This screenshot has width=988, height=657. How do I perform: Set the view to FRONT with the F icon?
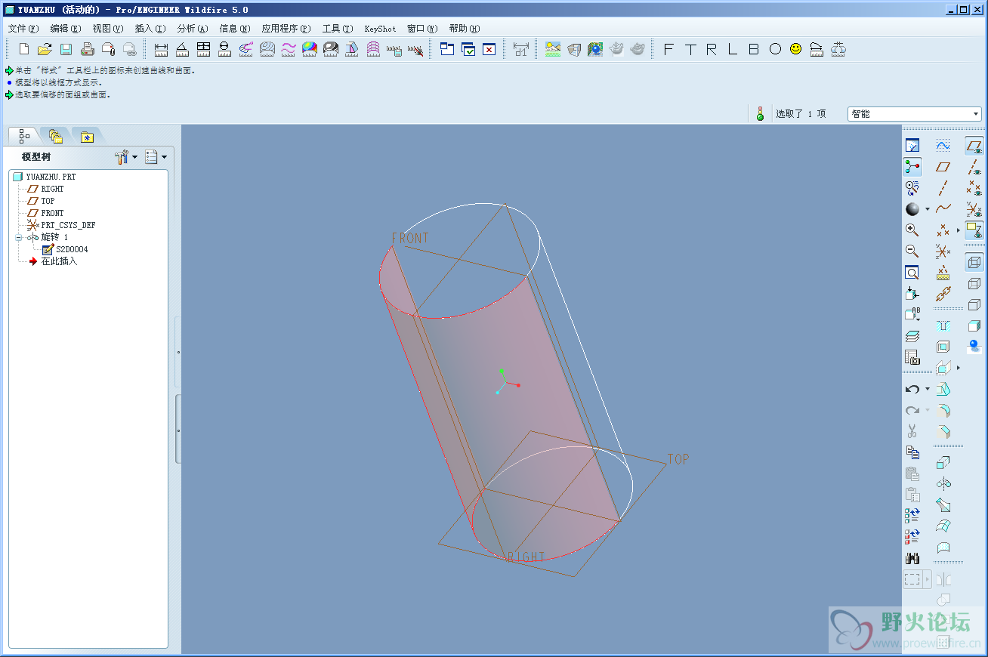[x=668, y=49]
